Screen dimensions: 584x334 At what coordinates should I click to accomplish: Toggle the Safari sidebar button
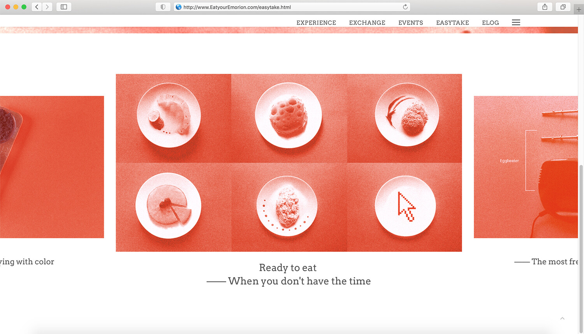(64, 7)
